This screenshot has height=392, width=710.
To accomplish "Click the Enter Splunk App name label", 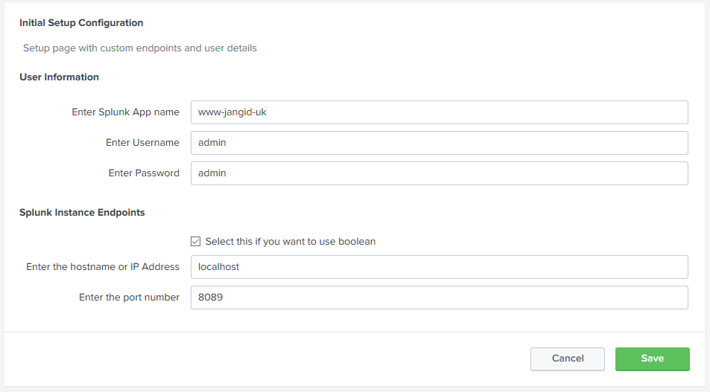I will 125,112.
